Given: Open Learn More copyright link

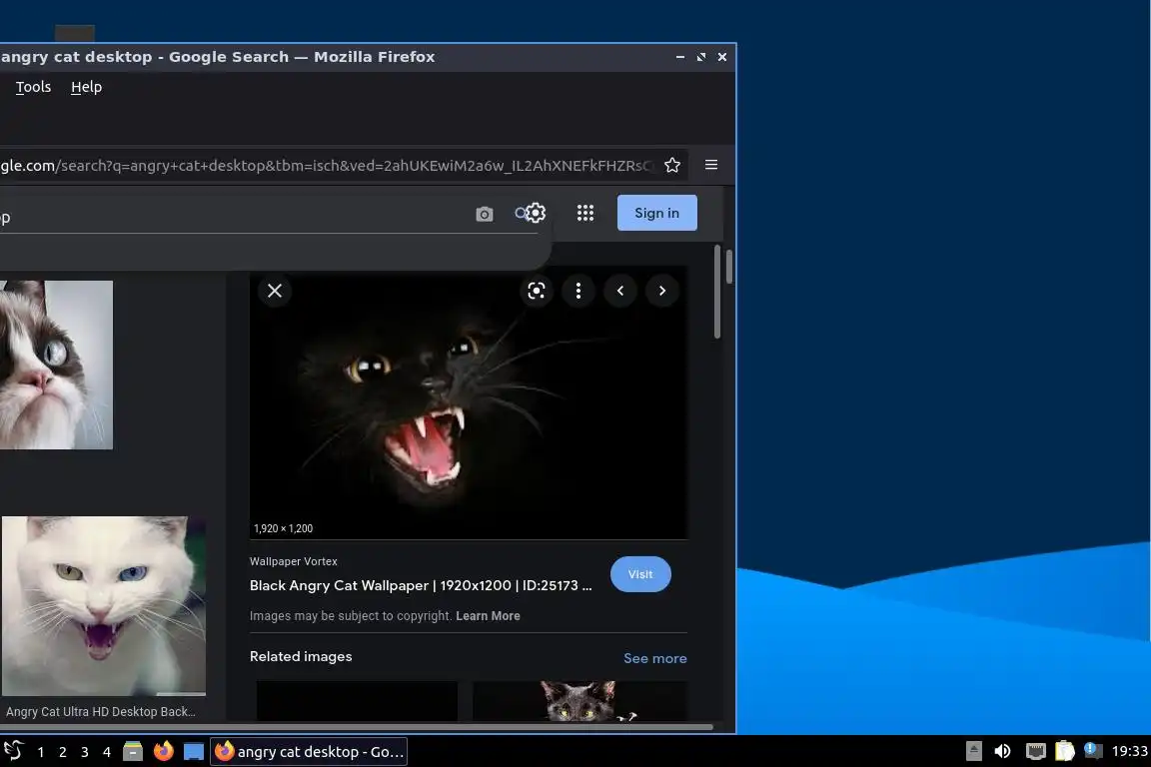Looking at the screenshot, I should tap(488, 616).
